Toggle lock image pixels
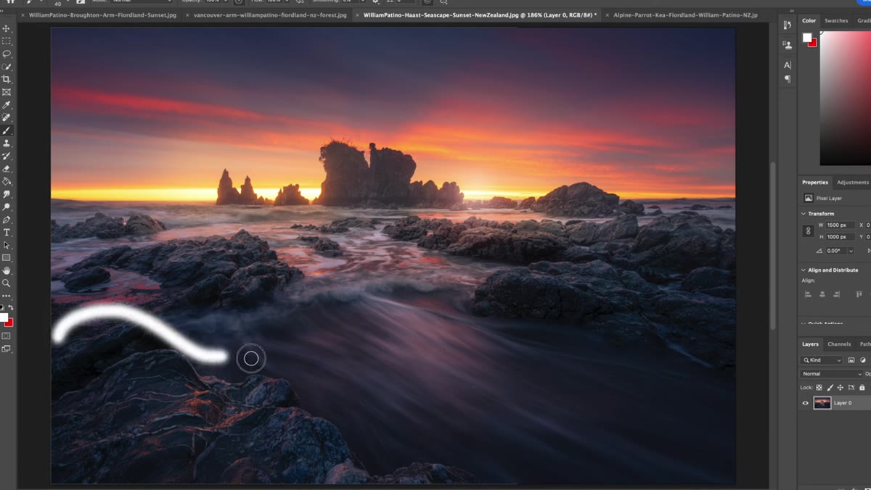The height and width of the screenshot is (490, 871). pos(830,388)
